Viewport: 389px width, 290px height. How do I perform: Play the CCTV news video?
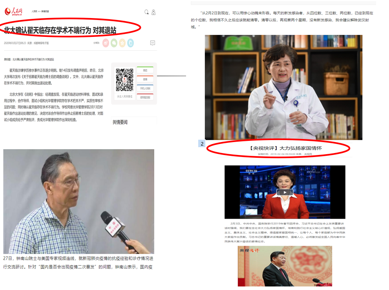click(285, 192)
